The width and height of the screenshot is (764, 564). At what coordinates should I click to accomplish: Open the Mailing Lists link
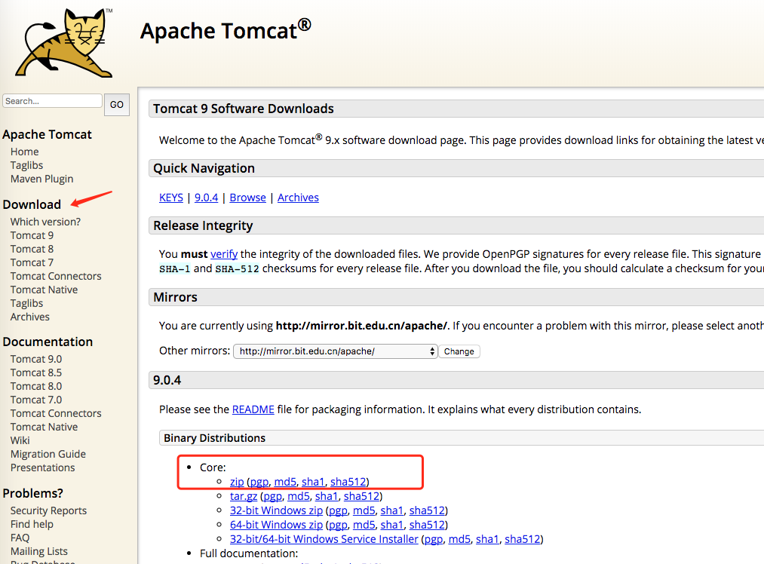[39, 552]
